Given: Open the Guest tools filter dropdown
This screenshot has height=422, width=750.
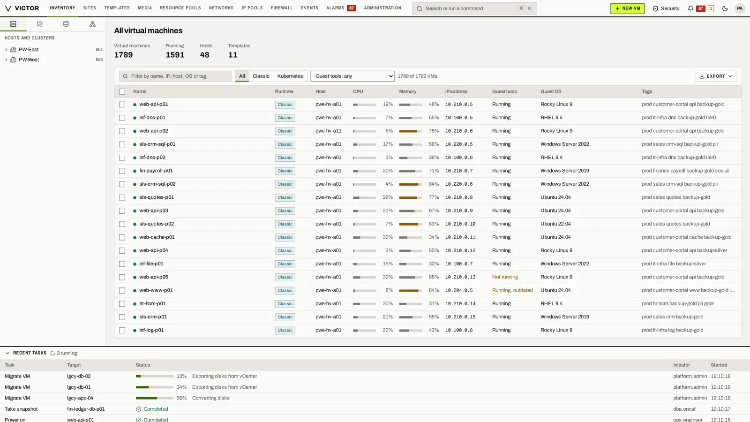Looking at the screenshot, I should point(352,76).
